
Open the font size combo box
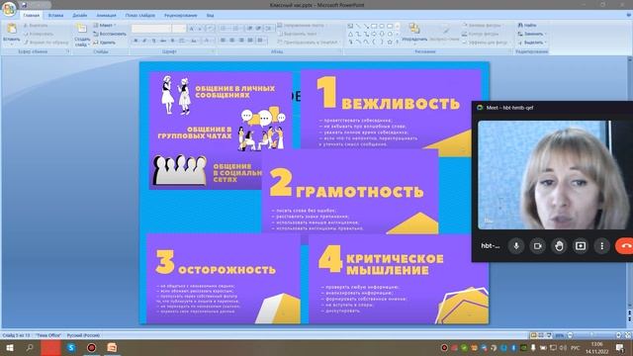click(x=179, y=29)
